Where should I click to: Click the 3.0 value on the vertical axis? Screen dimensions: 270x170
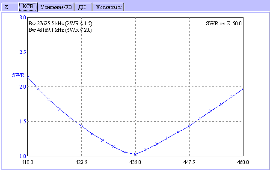point(23,18)
